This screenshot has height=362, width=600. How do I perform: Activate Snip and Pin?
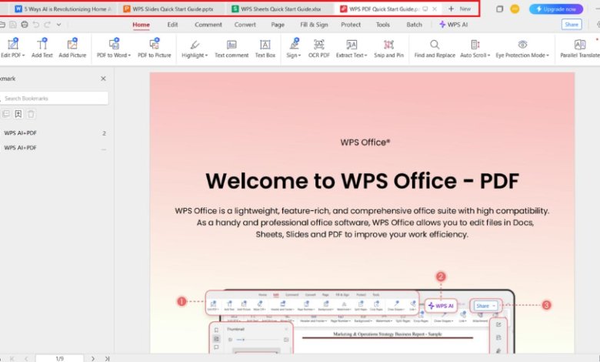pyautogui.click(x=388, y=48)
